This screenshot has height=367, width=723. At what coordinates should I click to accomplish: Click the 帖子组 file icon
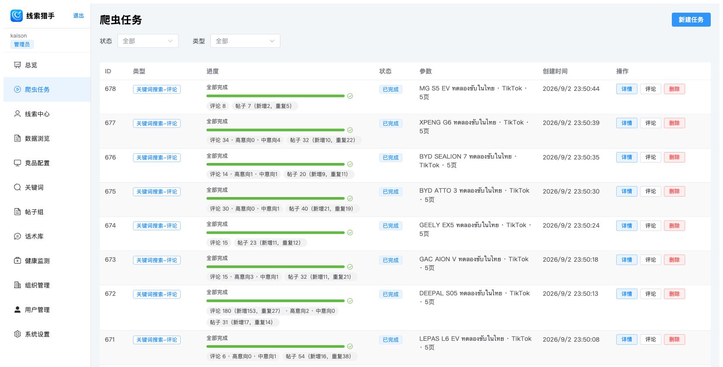[17, 212]
